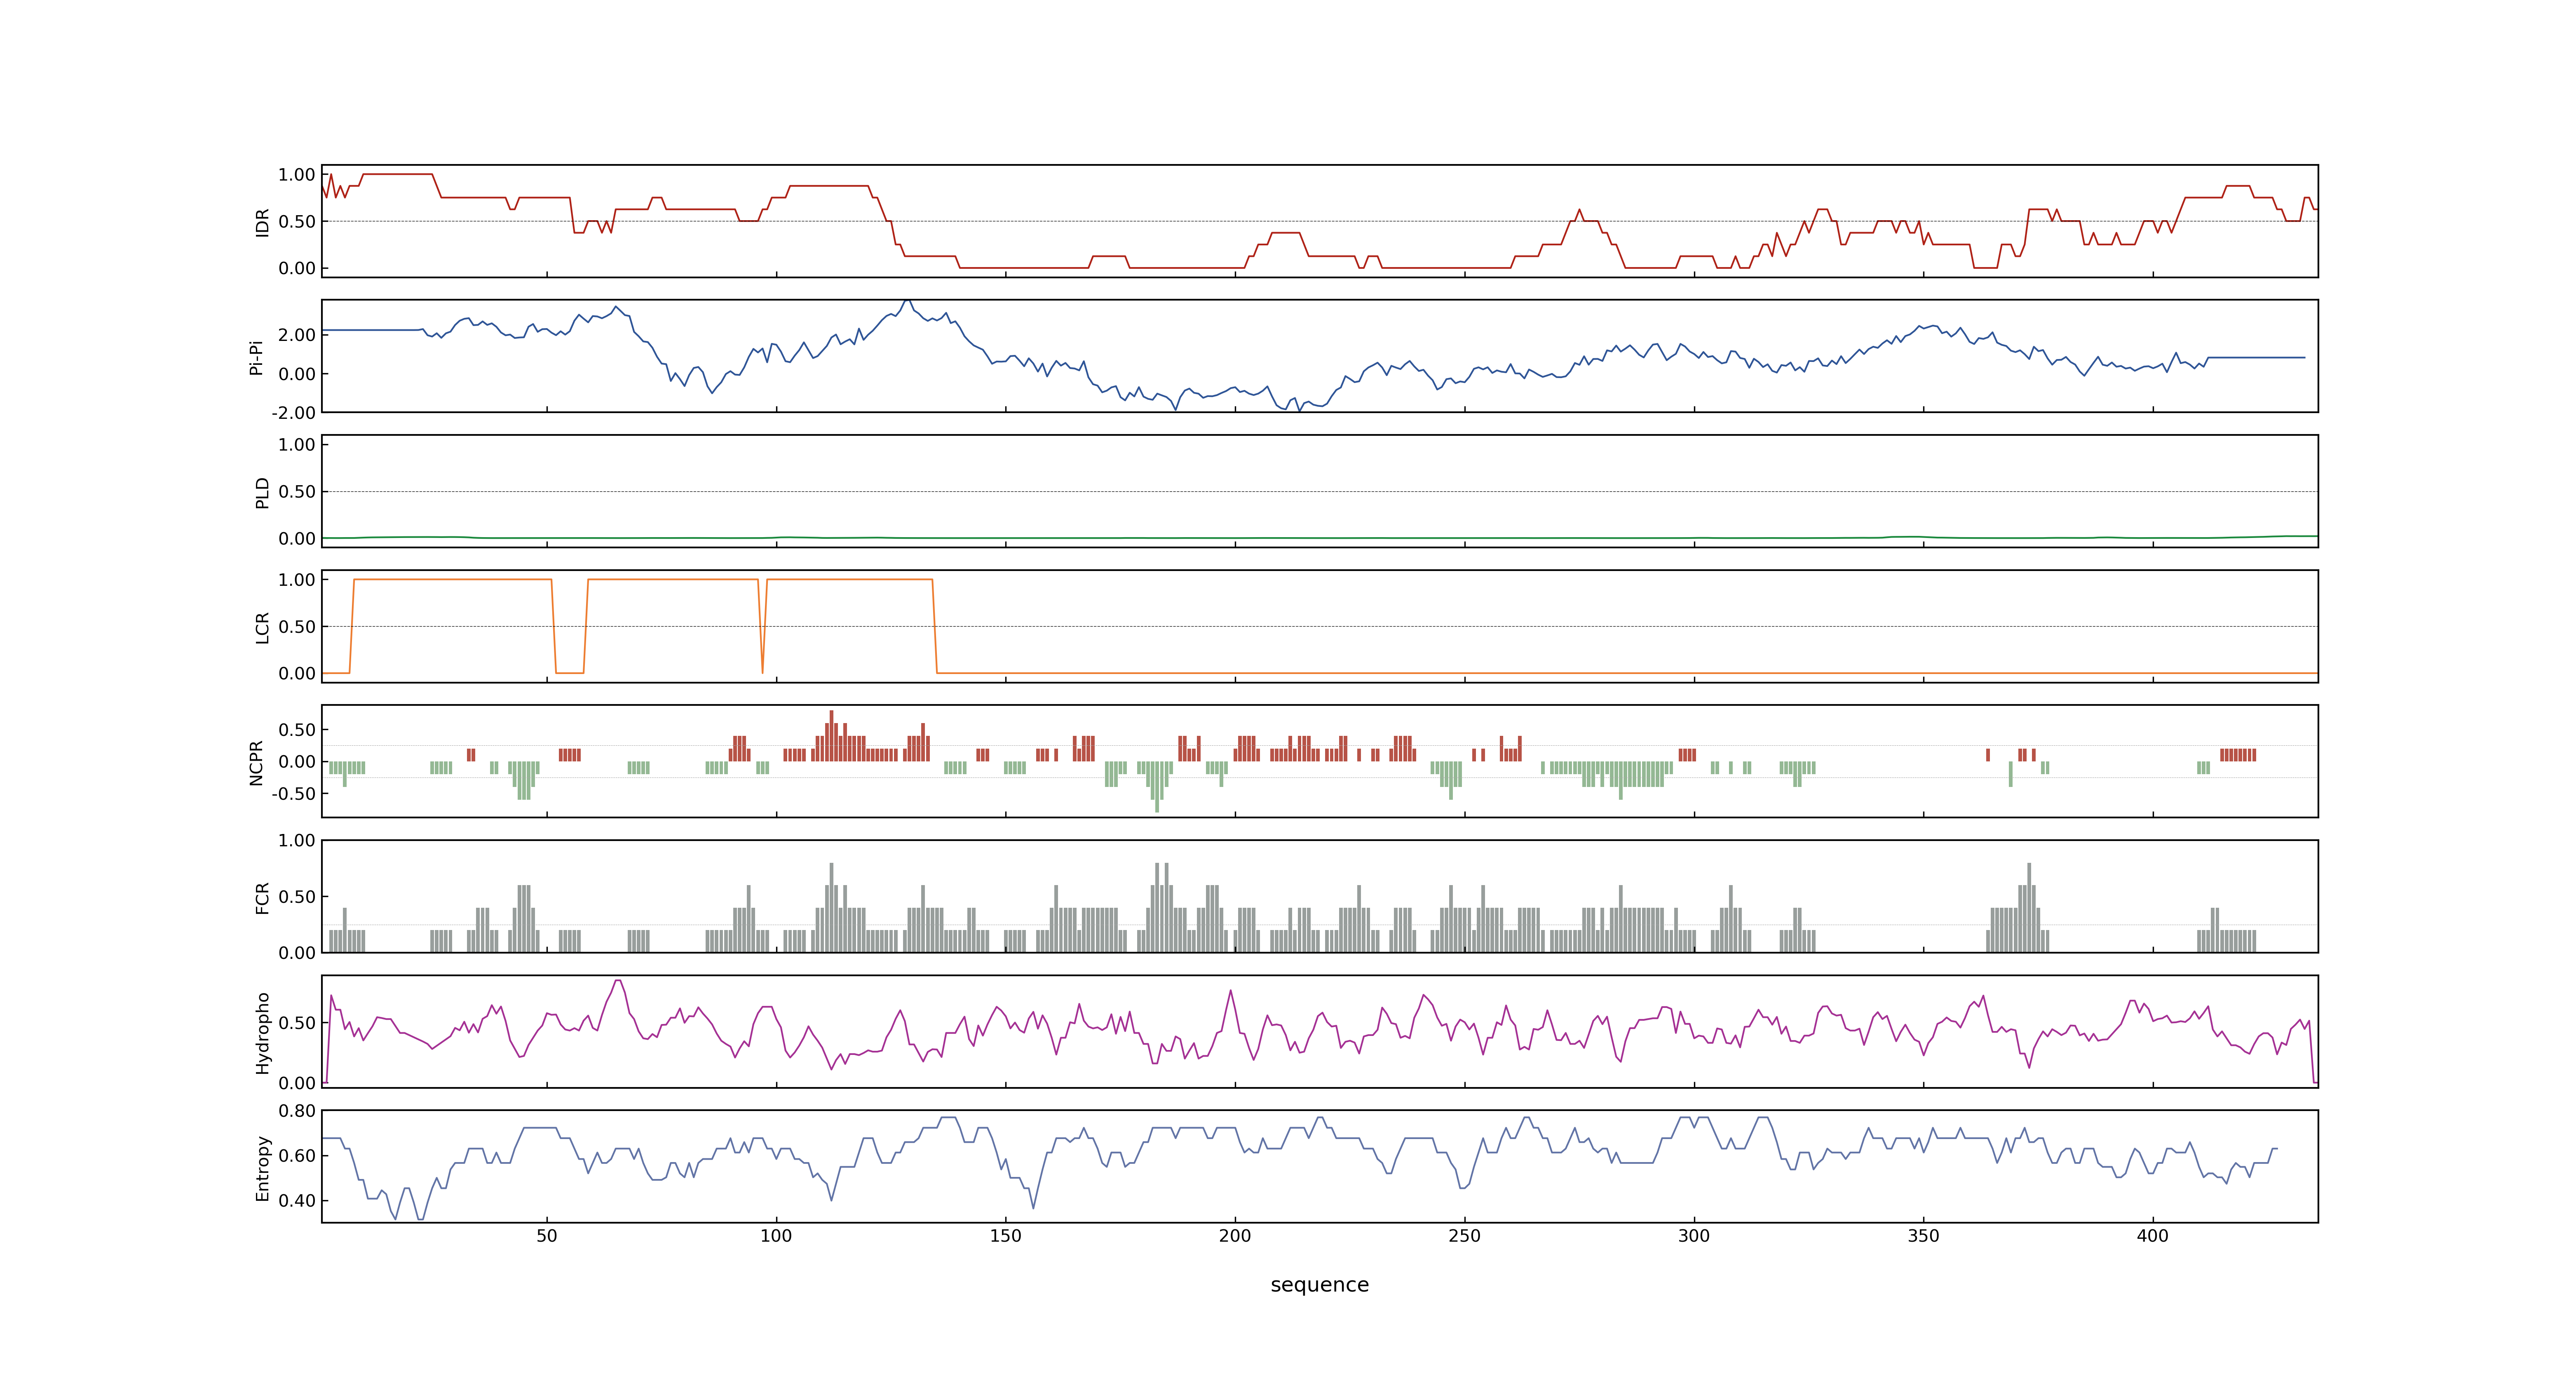Click the x-axis tick label 100
The height and width of the screenshot is (1374, 2576).
[776, 1236]
